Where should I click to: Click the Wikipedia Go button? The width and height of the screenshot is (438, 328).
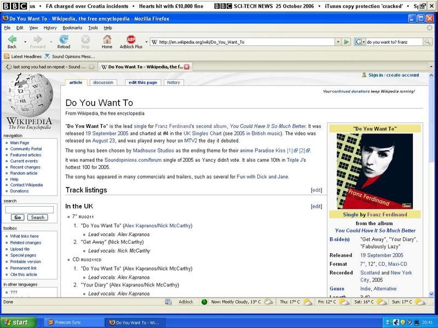coord(18,217)
